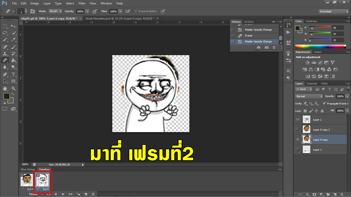Open the Image menu
This screenshot has height=197, width=351.
pos(35,3)
